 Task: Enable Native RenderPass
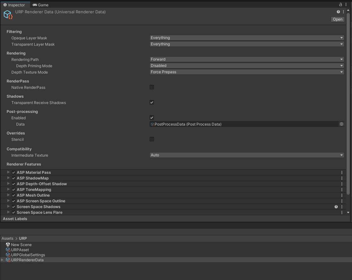(152, 87)
